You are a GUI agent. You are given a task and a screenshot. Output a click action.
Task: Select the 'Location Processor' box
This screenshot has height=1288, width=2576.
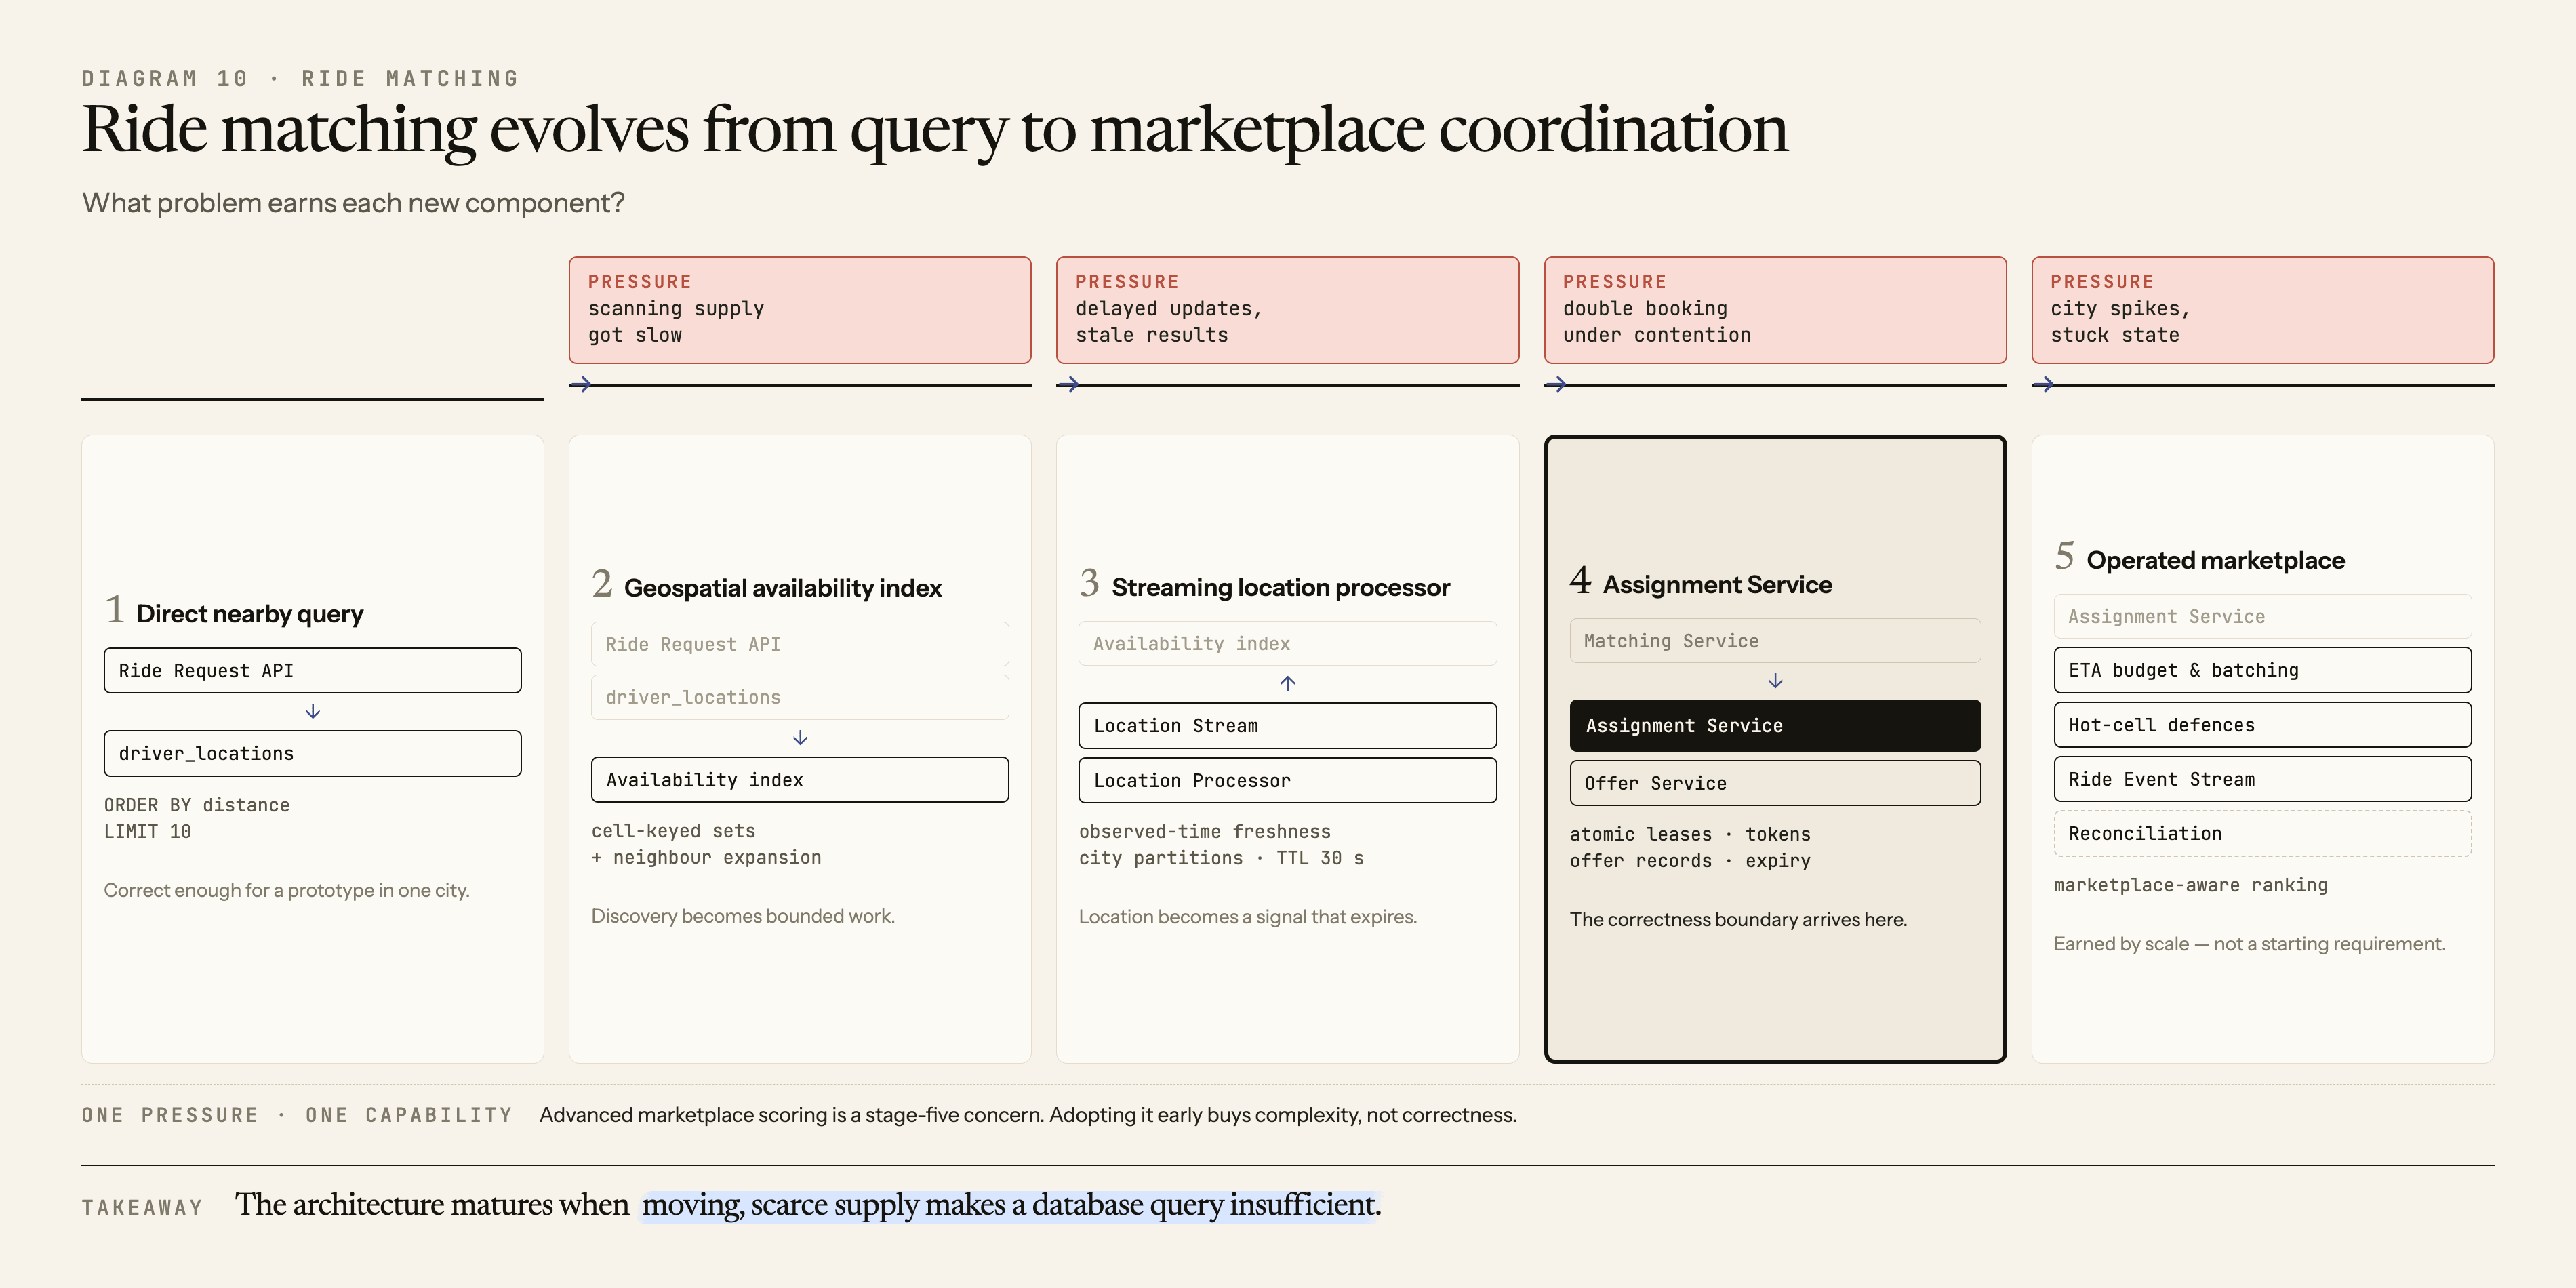[1287, 780]
